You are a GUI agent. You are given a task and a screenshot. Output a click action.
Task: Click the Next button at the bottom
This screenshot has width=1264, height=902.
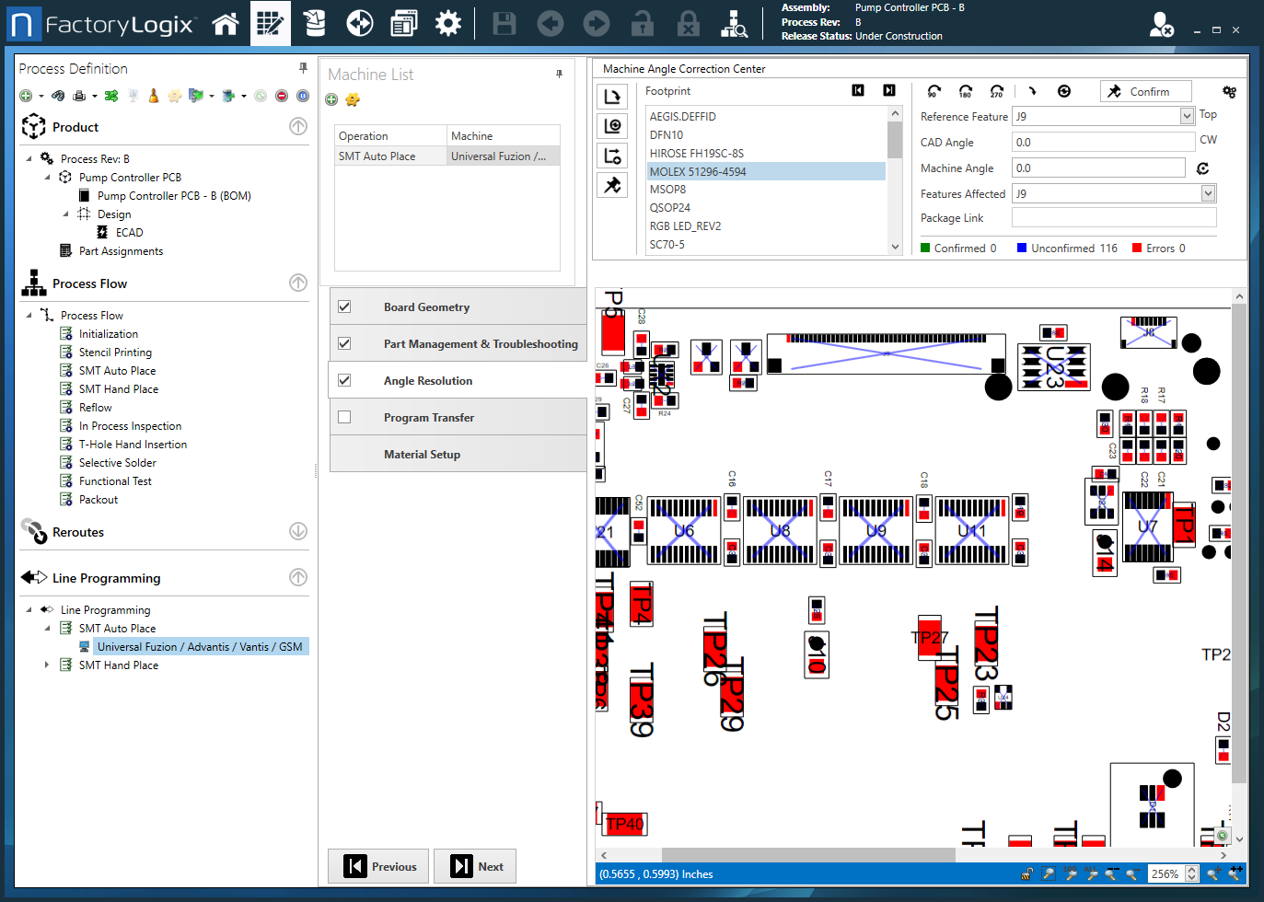pyautogui.click(x=475, y=866)
